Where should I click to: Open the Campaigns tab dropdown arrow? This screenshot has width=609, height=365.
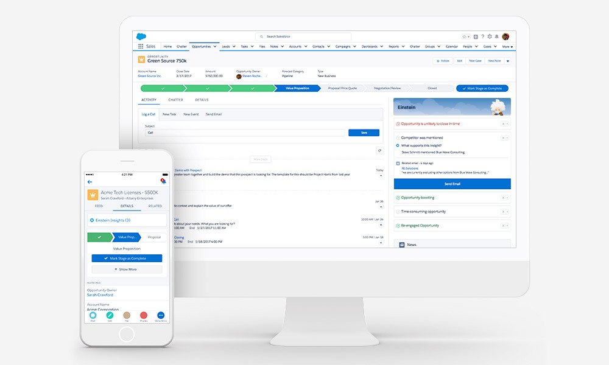click(x=354, y=47)
